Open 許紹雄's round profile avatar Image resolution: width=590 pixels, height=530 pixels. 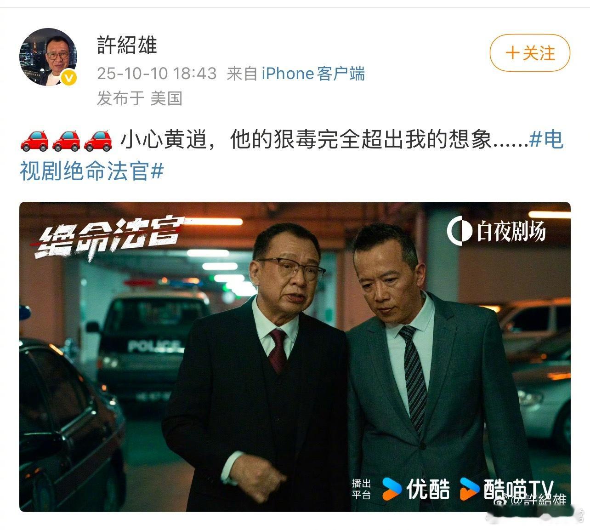coord(48,57)
